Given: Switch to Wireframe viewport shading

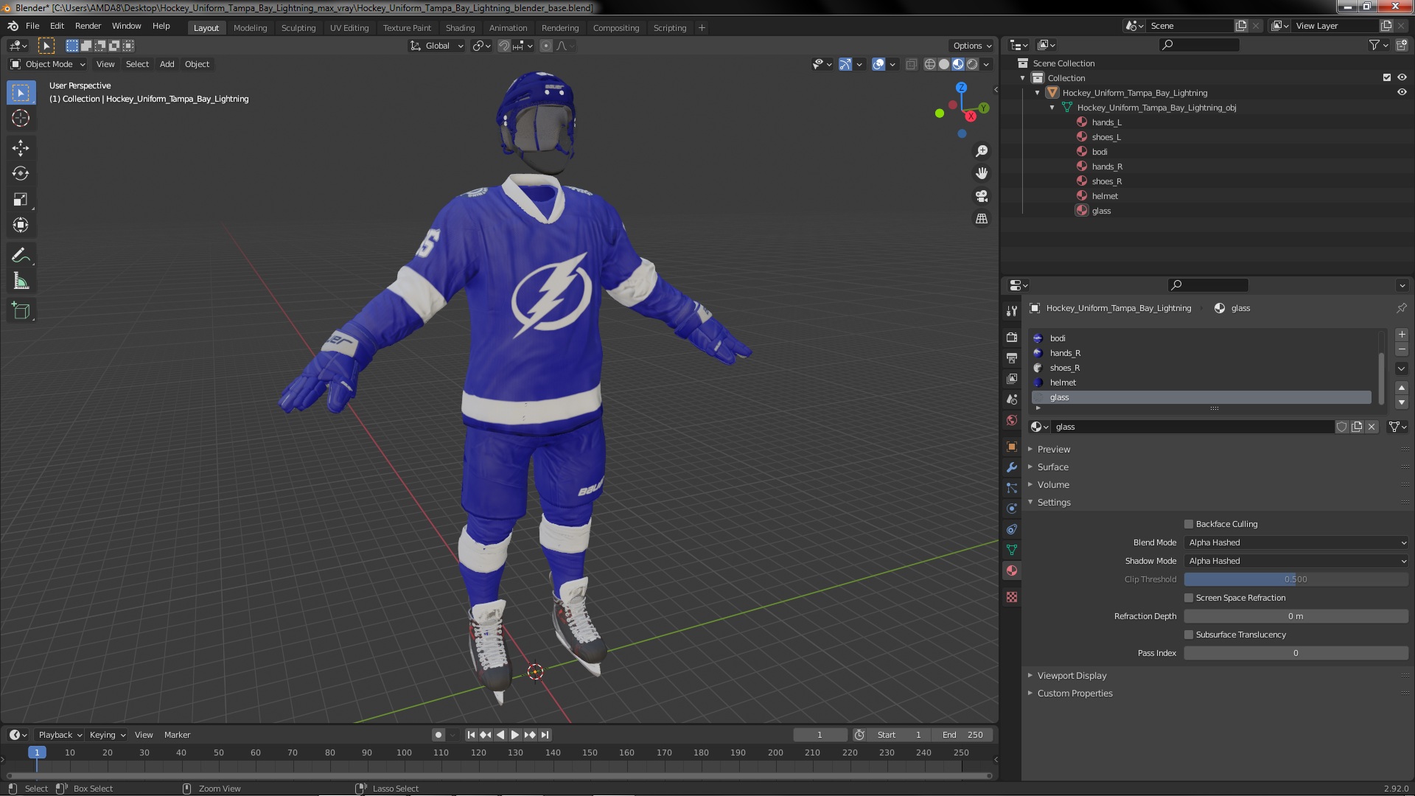Looking at the screenshot, I should click(930, 64).
